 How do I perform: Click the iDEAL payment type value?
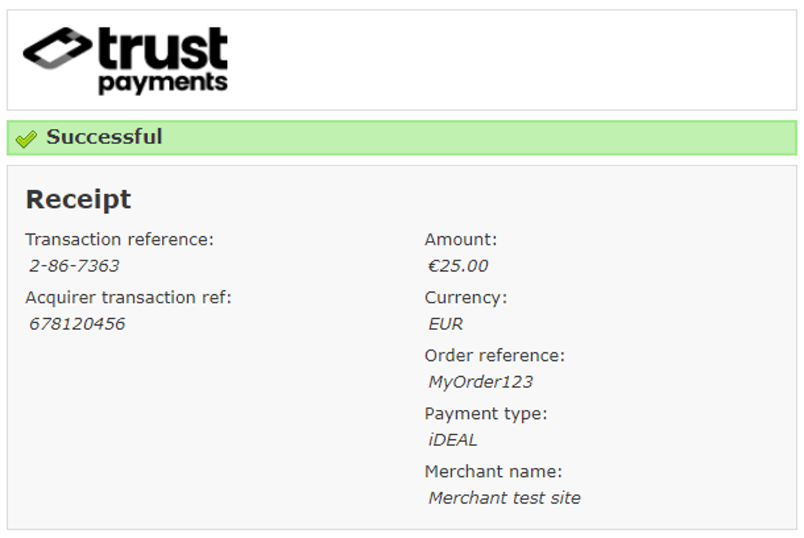(x=453, y=440)
